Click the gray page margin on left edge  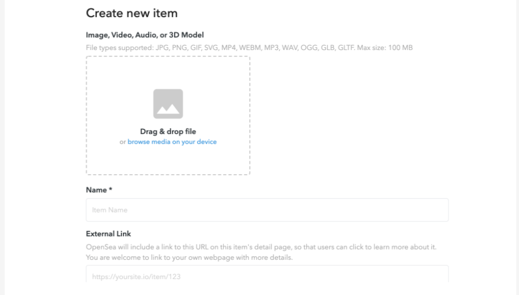(2, 147)
